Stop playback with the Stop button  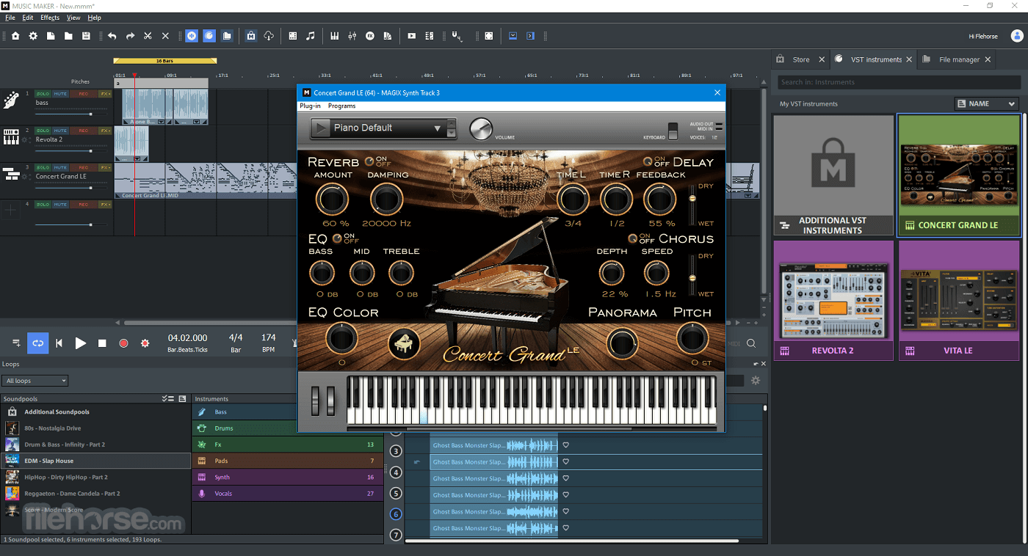102,343
